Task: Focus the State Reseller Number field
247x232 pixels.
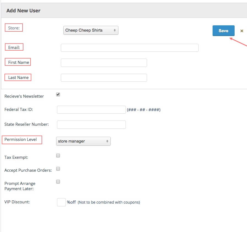Action: click(x=91, y=125)
